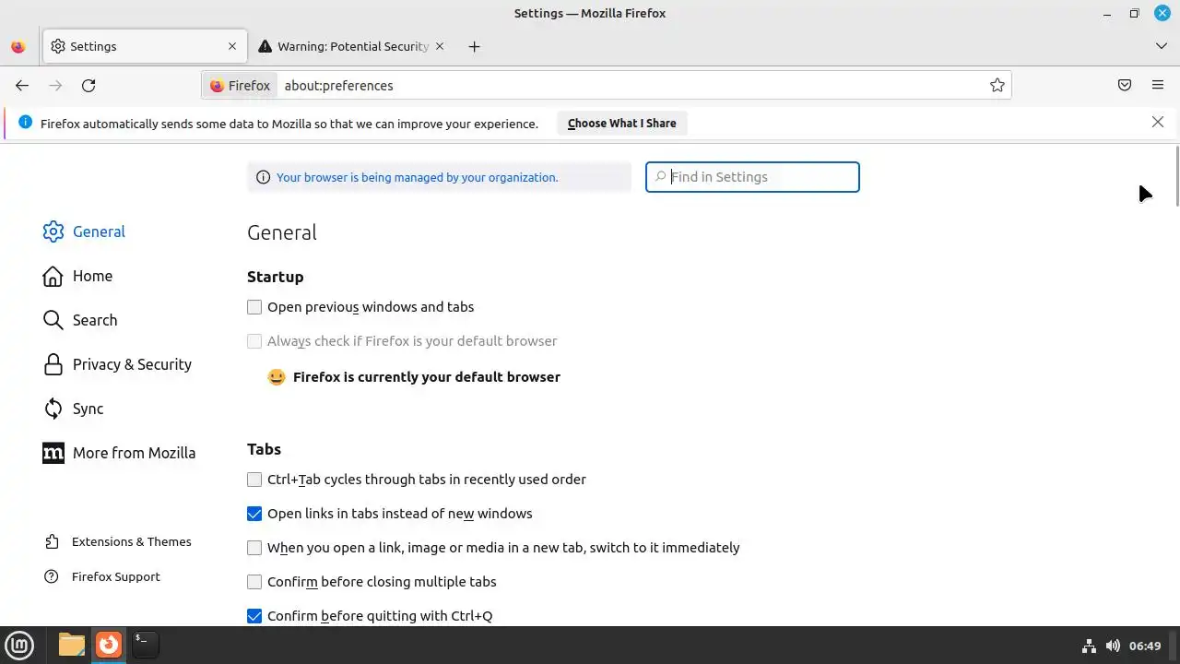The image size is (1180, 664).
Task: Enable Confirm before closing multiple tabs
Action: (x=254, y=582)
